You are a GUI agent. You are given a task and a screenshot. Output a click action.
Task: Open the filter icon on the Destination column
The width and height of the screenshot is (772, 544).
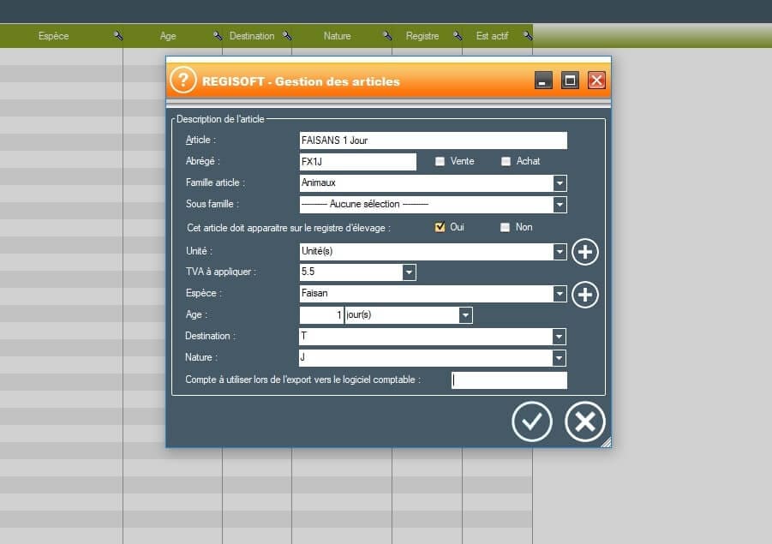[x=288, y=36]
